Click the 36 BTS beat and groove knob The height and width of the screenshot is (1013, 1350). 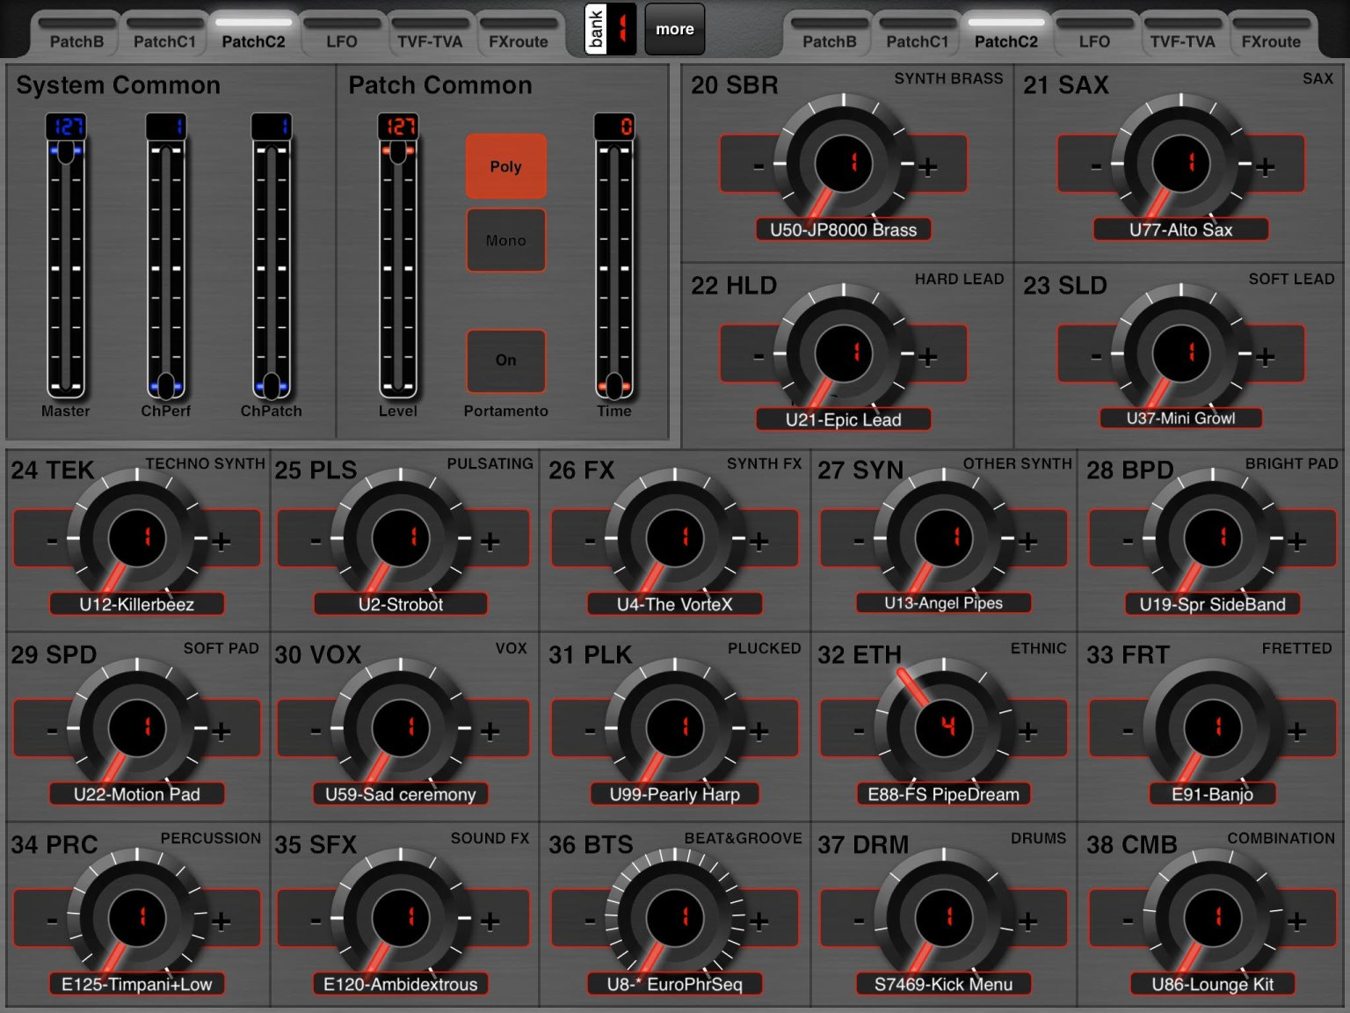click(675, 916)
